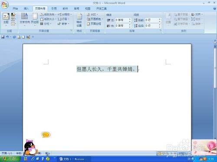Click the 文档 1 Word taskbar button

(x=74, y=159)
